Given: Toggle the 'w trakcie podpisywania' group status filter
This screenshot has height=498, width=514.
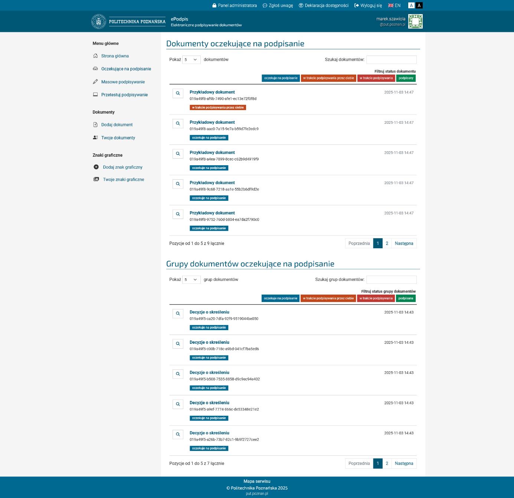Looking at the screenshot, I should [x=376, y=298].
